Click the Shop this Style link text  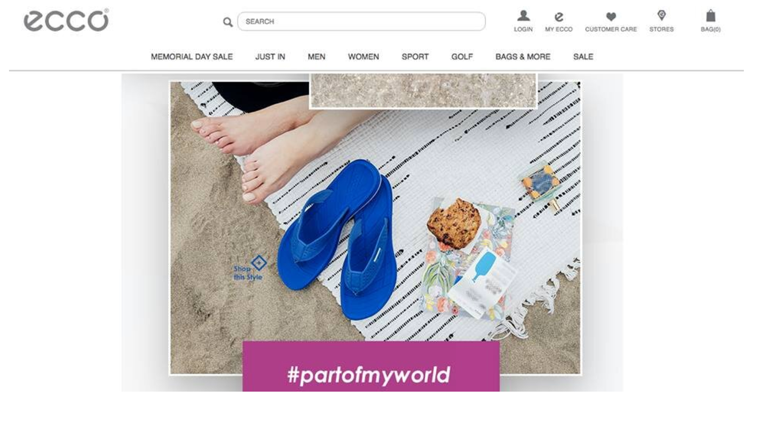pyautogui.click(x=248, y=273)
